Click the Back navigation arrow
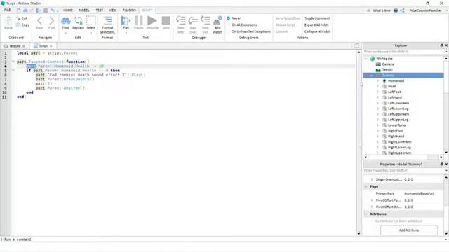This screenshot has height=252, width=449. (39, 20)
